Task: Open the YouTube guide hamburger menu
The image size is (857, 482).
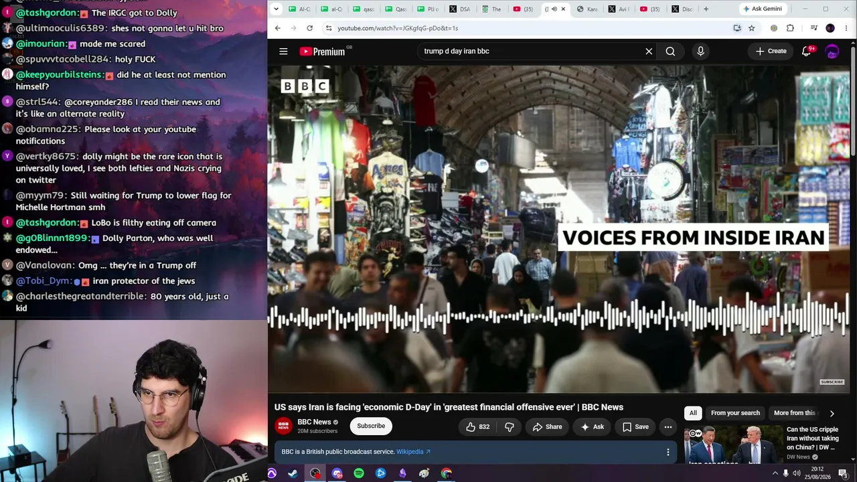Action: point(283,52)
